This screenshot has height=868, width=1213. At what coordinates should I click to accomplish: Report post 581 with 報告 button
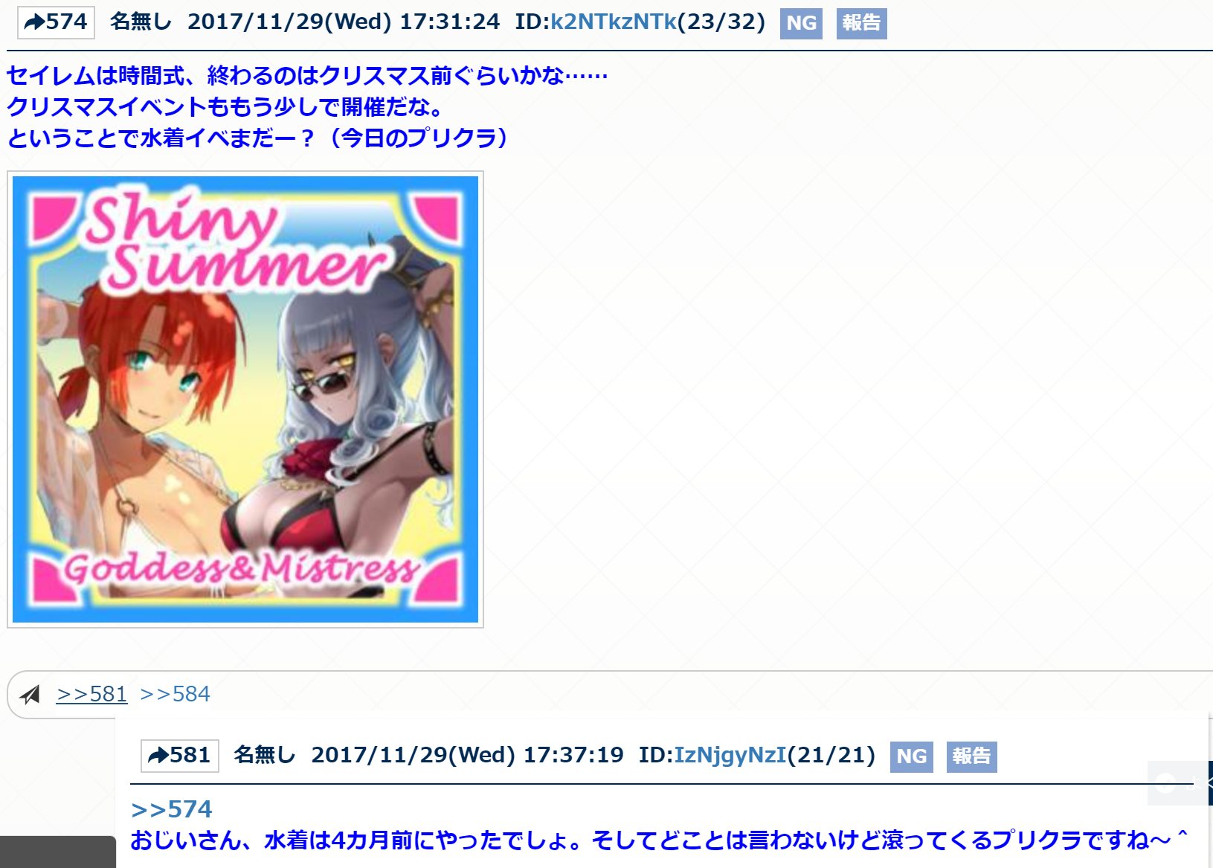coord(971,756)
